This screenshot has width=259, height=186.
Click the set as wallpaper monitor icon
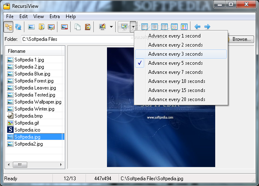click(x=102, y=27)
